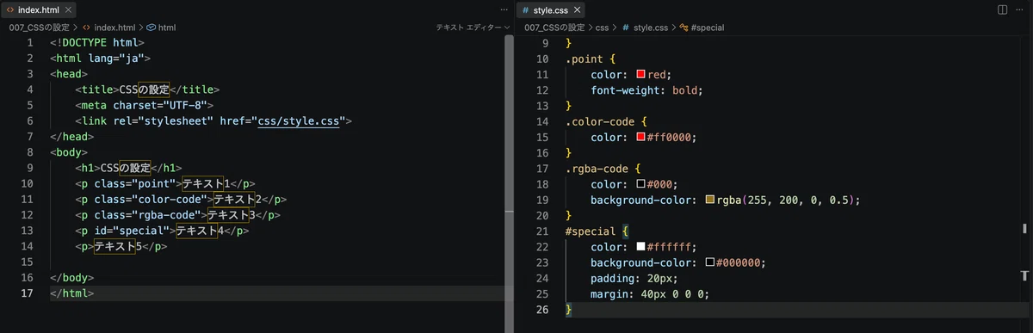Click line number 26 in style.css gutter
1033x333 pixels.
[541, 309]
